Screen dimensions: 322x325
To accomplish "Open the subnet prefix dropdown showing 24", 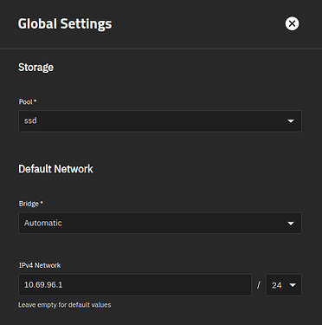I will [284, 285].
